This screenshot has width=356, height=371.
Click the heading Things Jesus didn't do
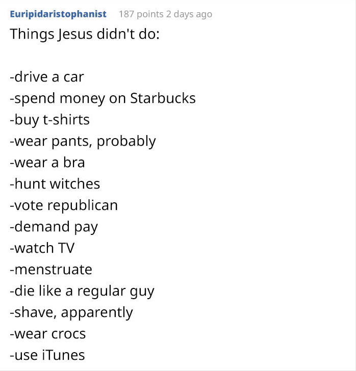tap(85, 34)
